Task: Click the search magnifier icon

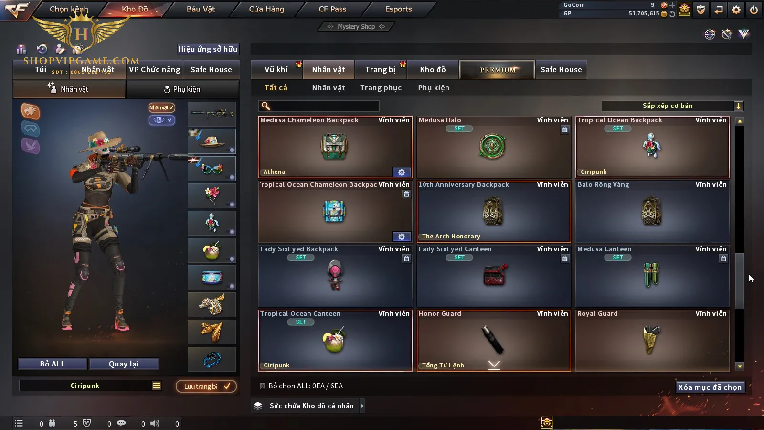Action: [266, 106]
